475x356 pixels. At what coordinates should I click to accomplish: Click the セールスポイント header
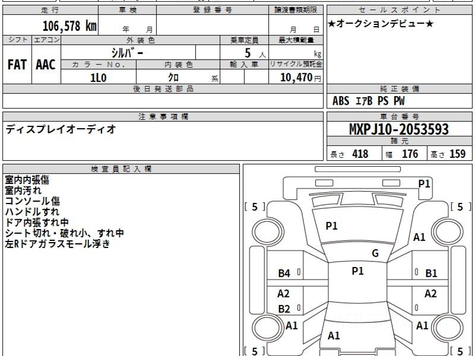tap(400, 10)
